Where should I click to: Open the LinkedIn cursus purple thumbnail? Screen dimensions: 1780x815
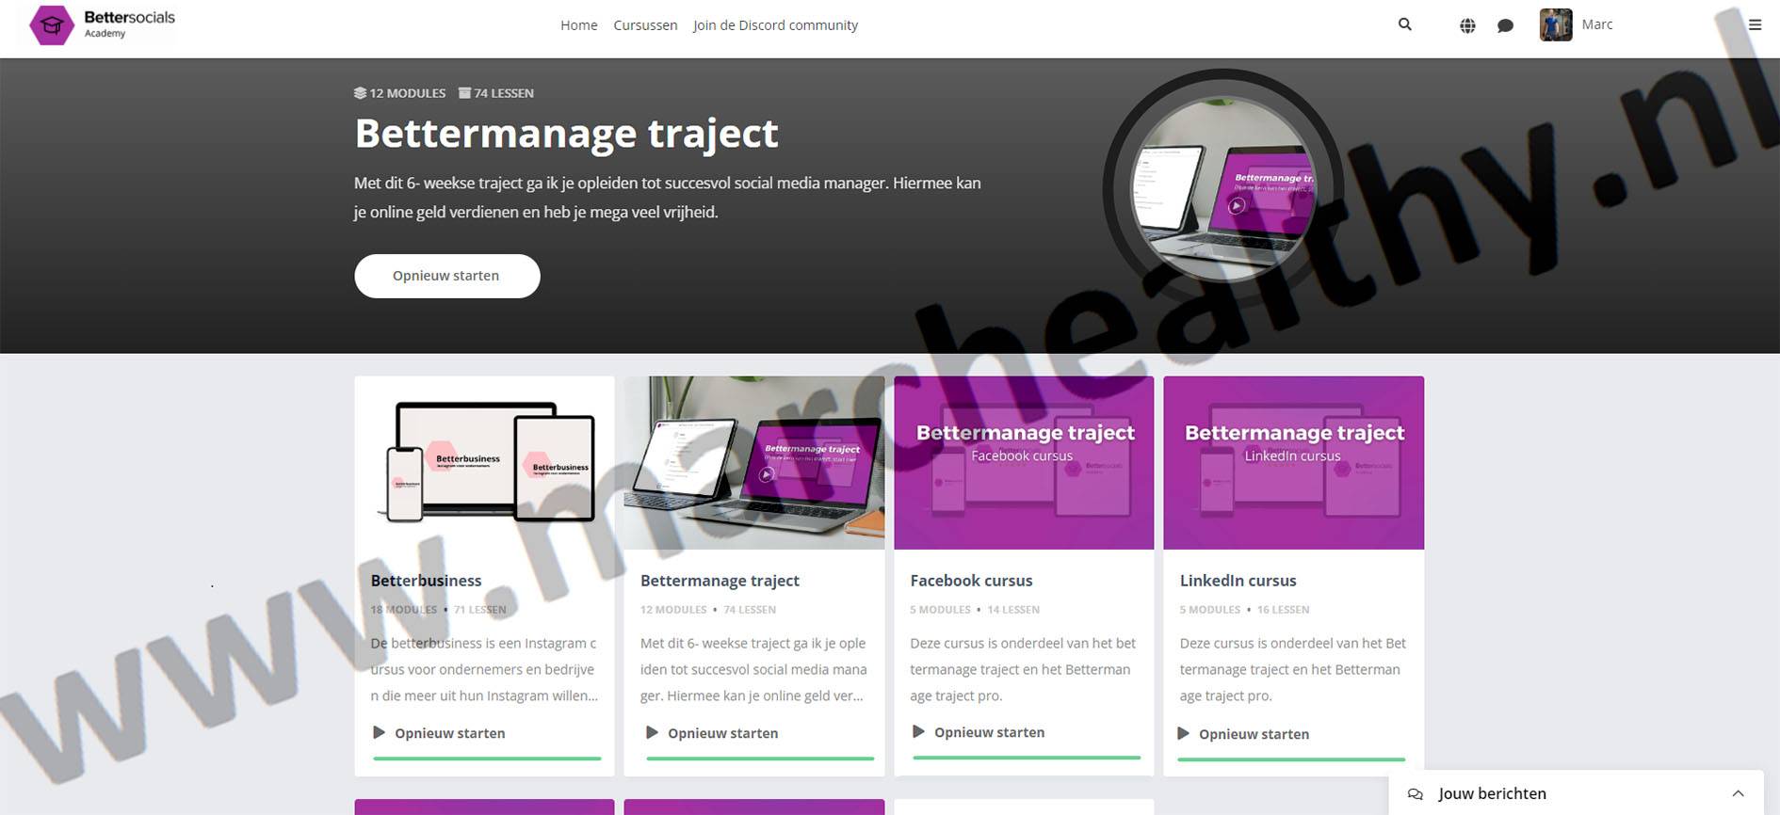pos(1293,462)
